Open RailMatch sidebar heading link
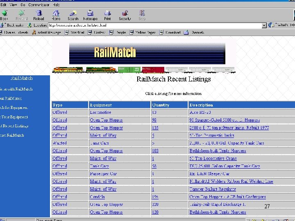Viewport: 295px width, 221px height. (21, 78)
